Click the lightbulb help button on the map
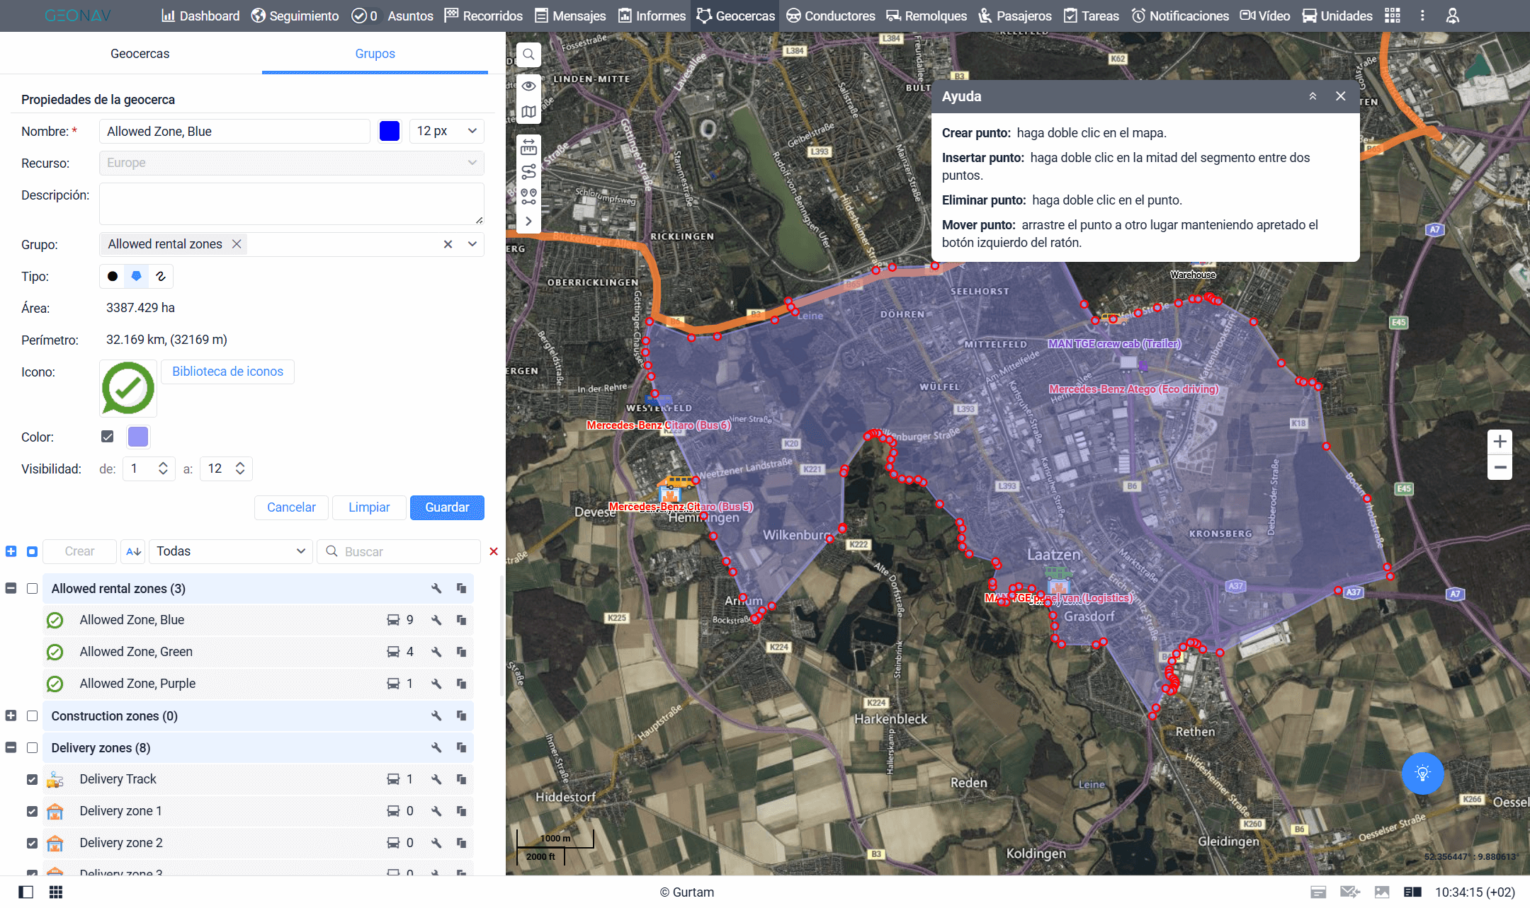Viewport: 1530px width, 908px height. [x=1422, y=774]
